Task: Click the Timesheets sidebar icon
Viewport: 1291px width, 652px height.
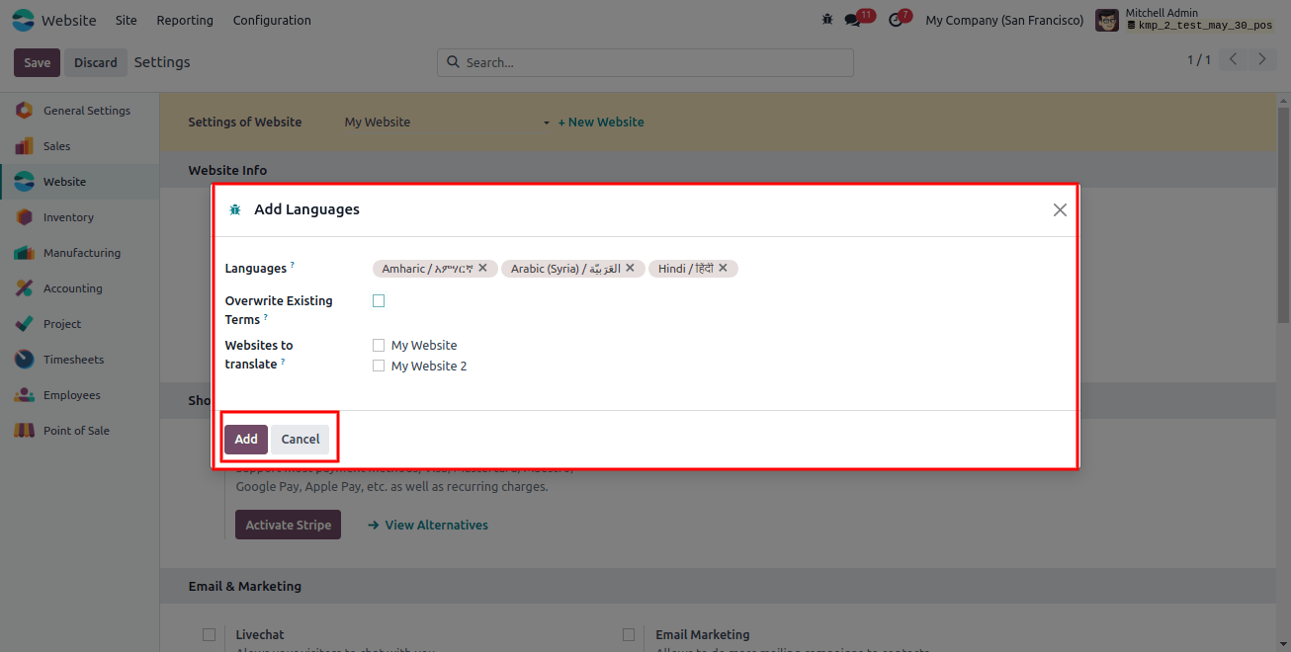Action: tap(25, 360)
